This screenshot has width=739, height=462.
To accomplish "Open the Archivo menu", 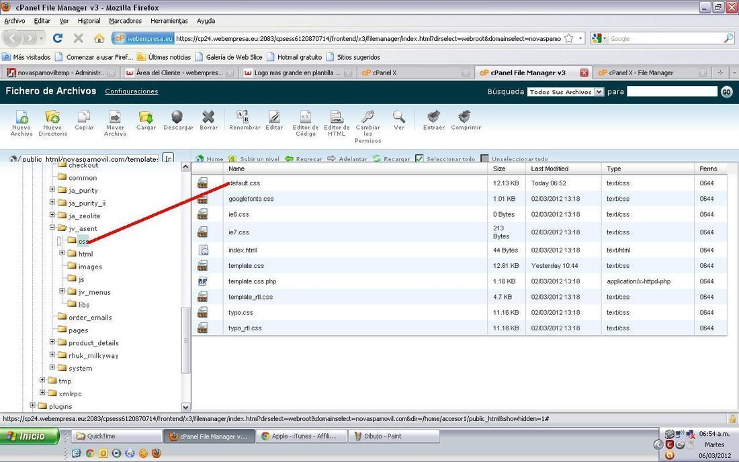I will 15,21.
